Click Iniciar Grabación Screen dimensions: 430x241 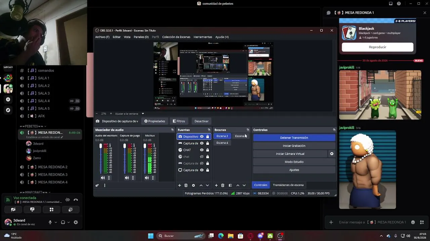(x=294, y=146)
